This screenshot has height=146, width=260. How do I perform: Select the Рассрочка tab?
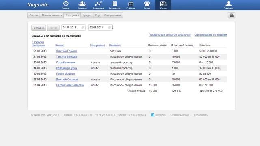tap(72, 15)
